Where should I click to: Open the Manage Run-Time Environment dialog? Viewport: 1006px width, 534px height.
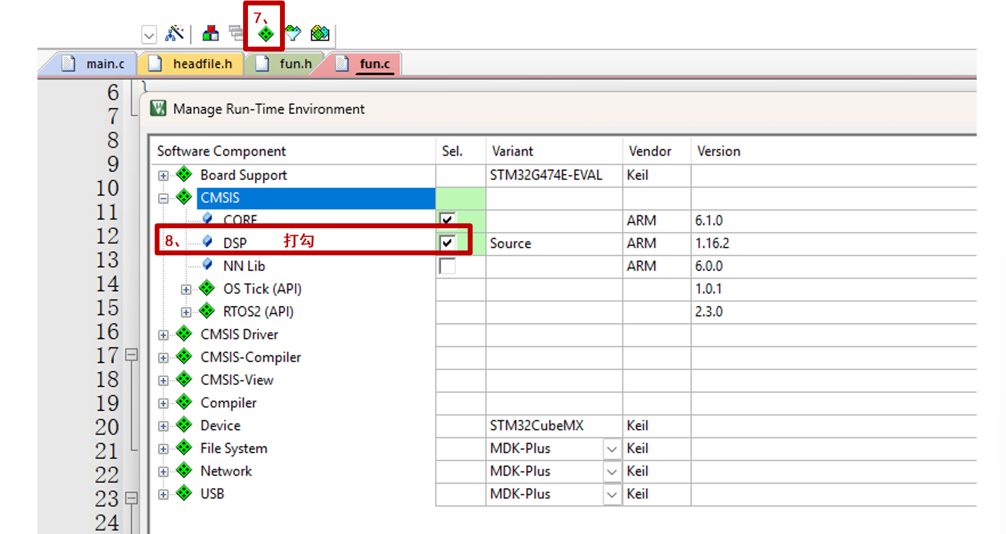[x=264, y=34]
